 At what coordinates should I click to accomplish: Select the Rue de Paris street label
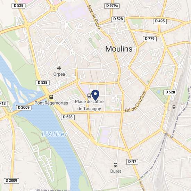tap(94, 17)
